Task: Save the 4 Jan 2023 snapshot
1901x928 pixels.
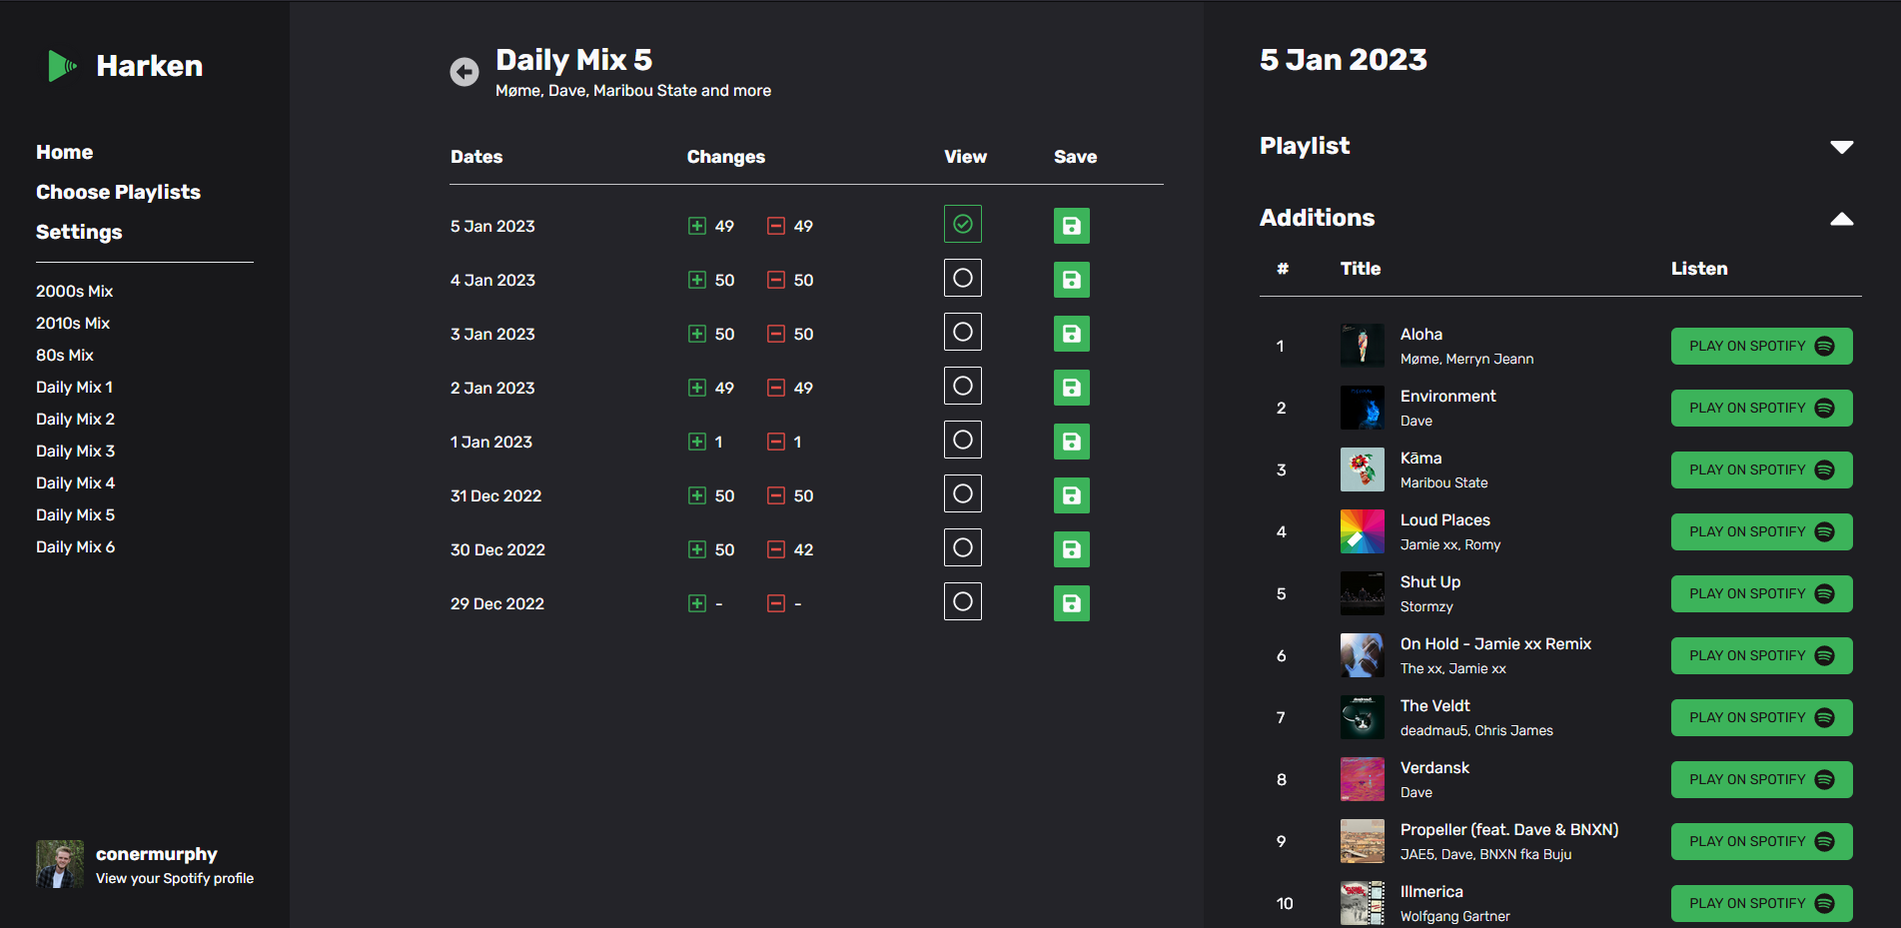Action: pos(1072,280)
